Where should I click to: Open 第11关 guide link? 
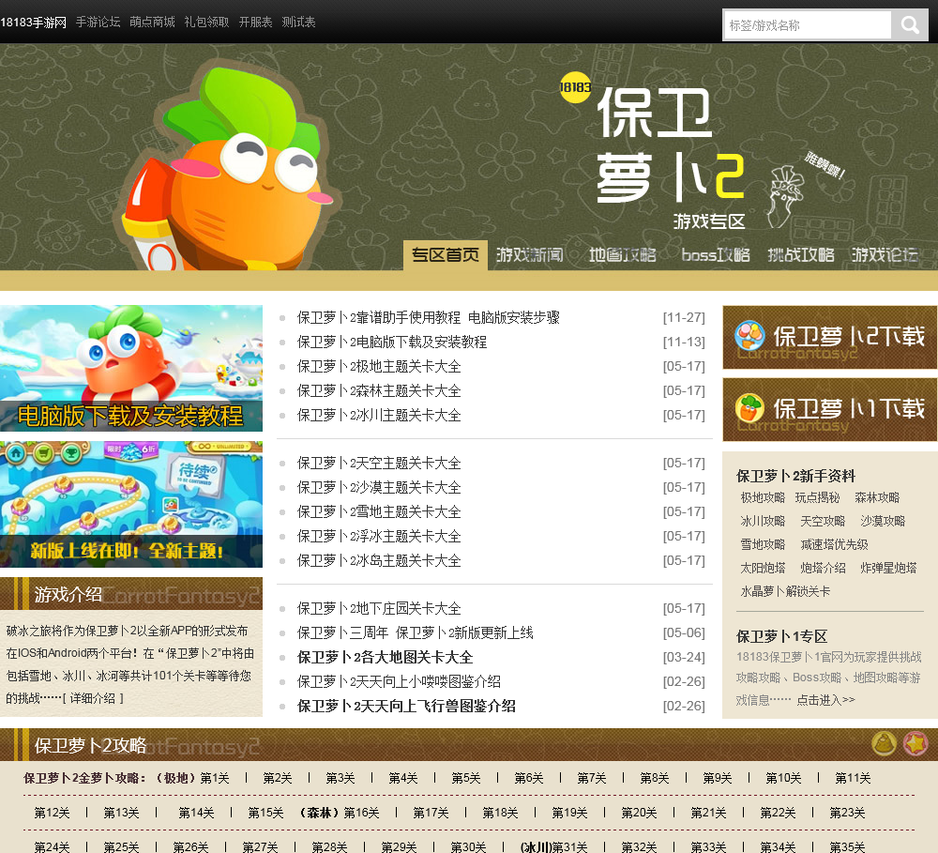pos(853,778)
